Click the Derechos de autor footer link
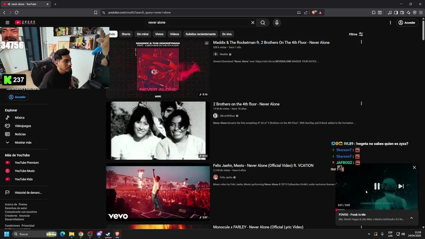 click(16, 208)
